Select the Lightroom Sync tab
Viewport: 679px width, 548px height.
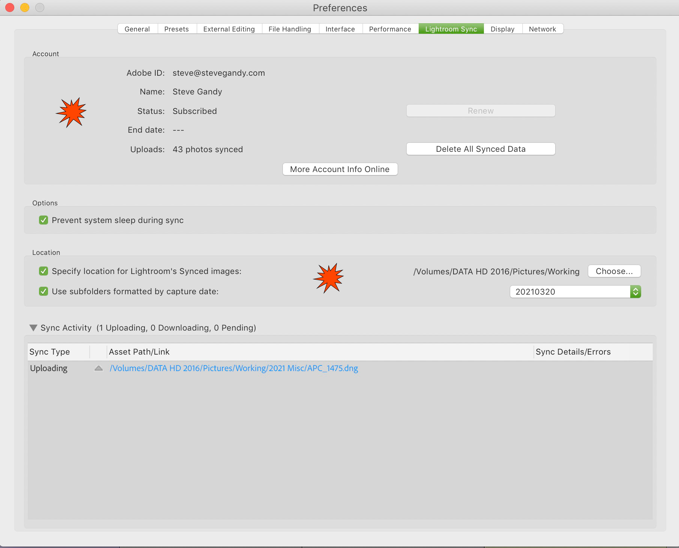pyautogui.click(x=451, y=29)
